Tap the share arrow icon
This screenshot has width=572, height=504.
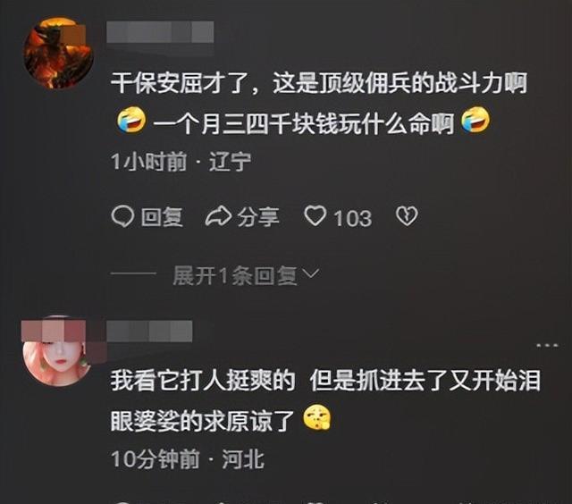coord(218,216)
